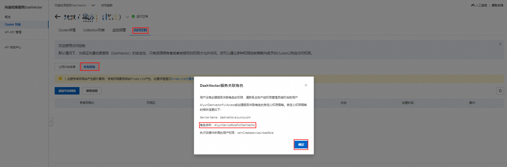Click 可用区 column header
The image size is (507, 167).
click(x=151, y=103)
